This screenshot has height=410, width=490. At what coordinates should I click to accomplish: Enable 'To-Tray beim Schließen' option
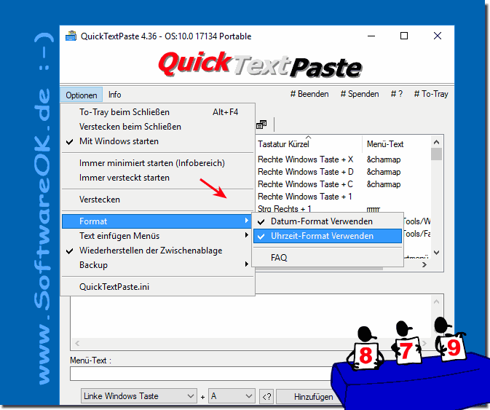[158, 112]
